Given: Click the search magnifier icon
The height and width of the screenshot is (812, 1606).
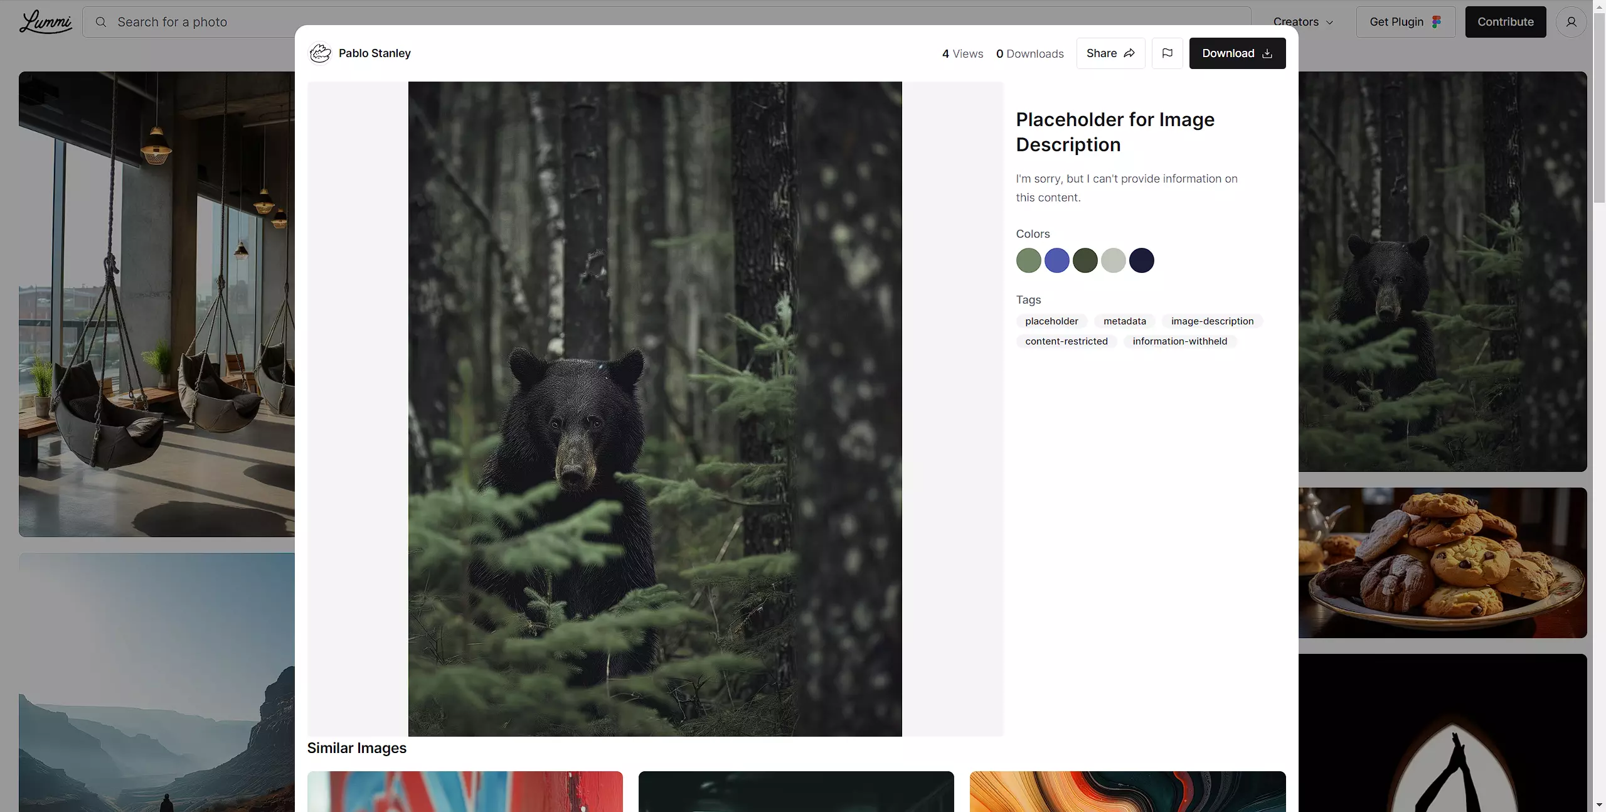Looking at the screenshot, I should (x=101, y=22).
